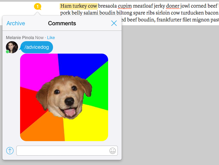Close the Comments popup with the X
Viewport: 219px width, 165px height.
click(x=114, y=23)
